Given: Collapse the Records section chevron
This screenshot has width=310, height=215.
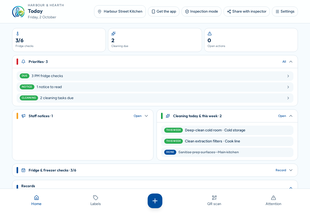Looking at the screenshot, I should [291, 187].
